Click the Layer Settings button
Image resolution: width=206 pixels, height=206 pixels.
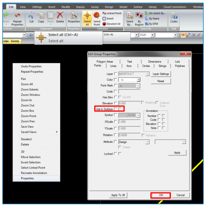click(x=161, y=74)
